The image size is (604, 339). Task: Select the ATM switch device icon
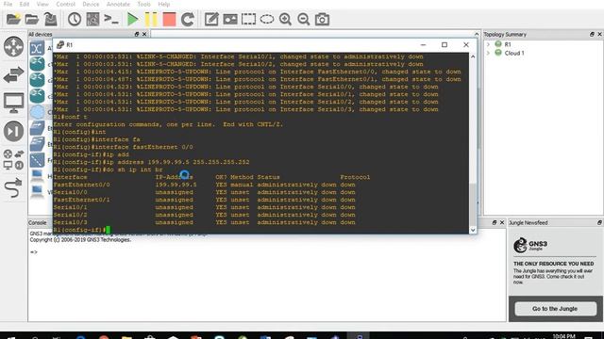pyautogui.click(x=38, y=48)
